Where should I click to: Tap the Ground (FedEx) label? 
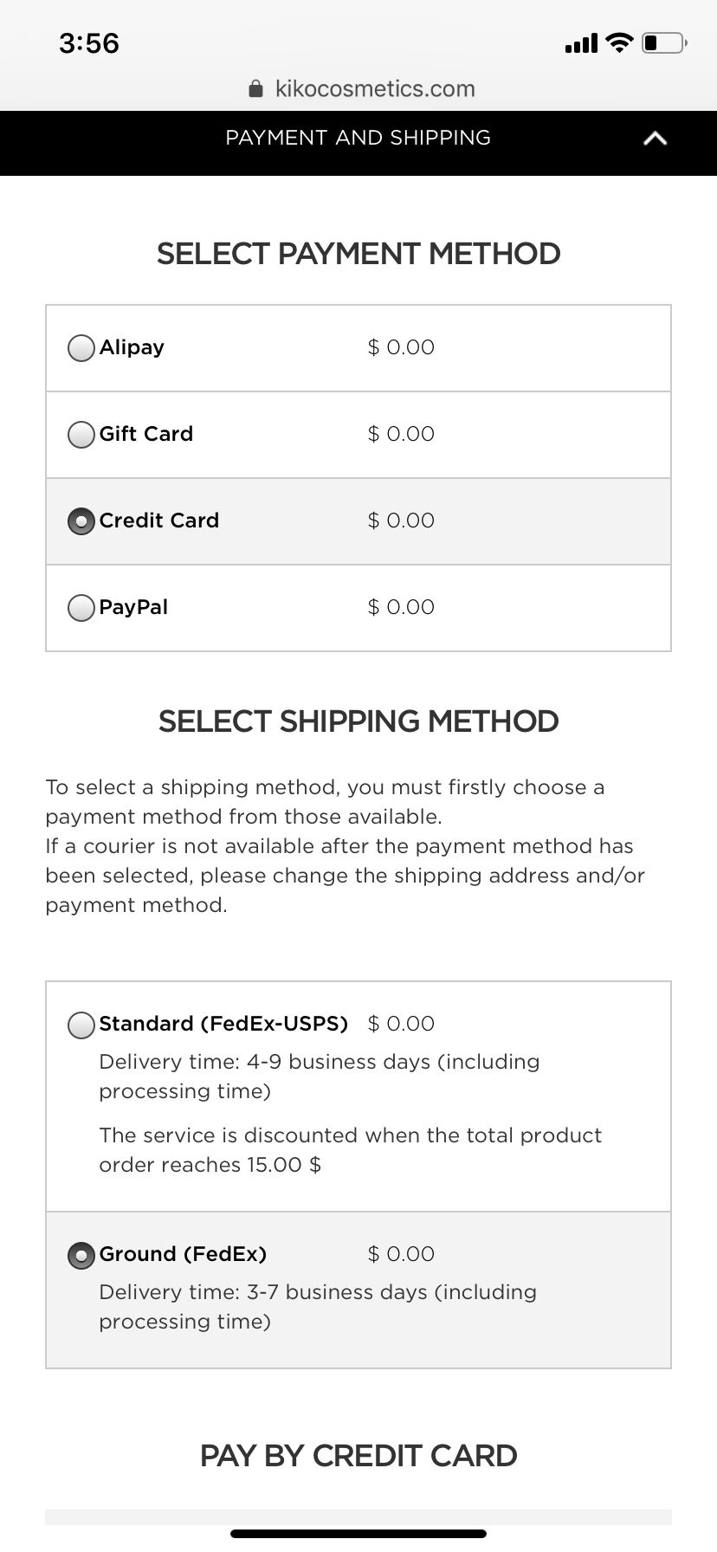tap(183, 1254)
